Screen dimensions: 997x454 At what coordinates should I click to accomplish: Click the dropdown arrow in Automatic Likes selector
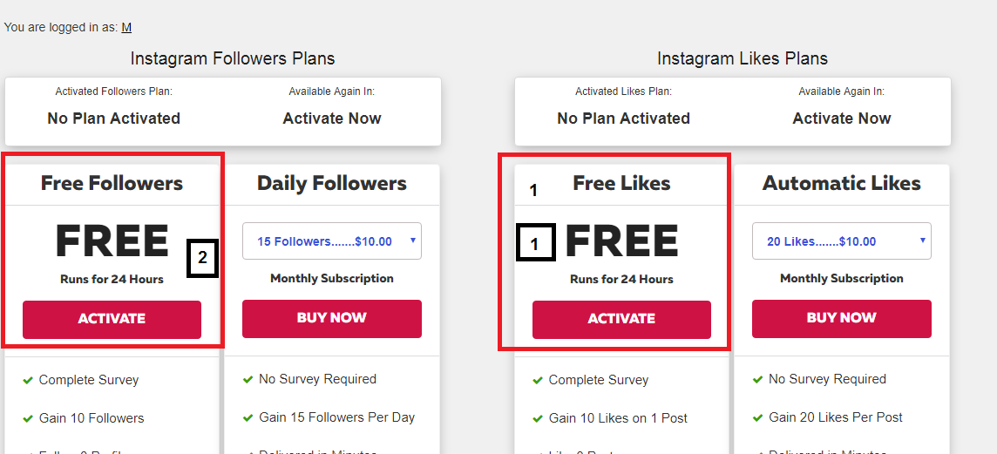coord(923,241)
